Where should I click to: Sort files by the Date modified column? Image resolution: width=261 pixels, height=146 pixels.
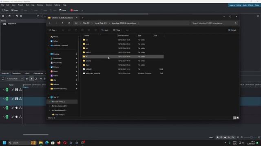pos(123,36)
